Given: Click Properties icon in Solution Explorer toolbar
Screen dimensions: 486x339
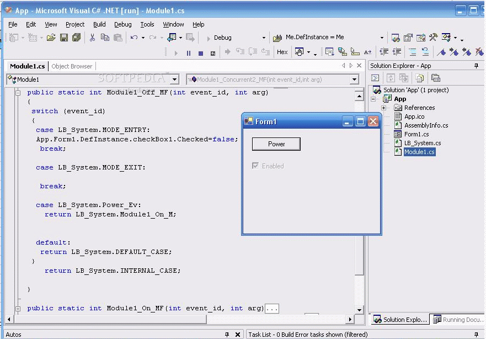Looking at the screenshot, I should click(435, 78).
